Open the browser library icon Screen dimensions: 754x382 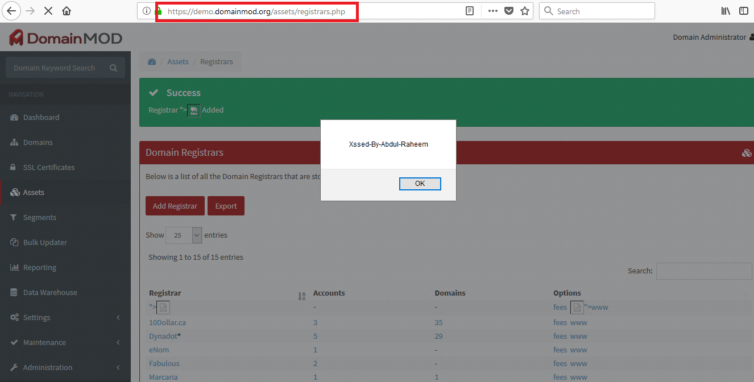[x=726, y=11]
